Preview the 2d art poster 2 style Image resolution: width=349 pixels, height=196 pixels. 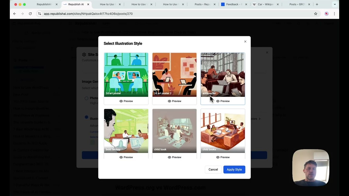174,101
